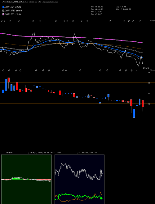This screenshot has width=155, height=204.
Task: Click the blue DOW ST legend swatch
Action: [3, 7]
